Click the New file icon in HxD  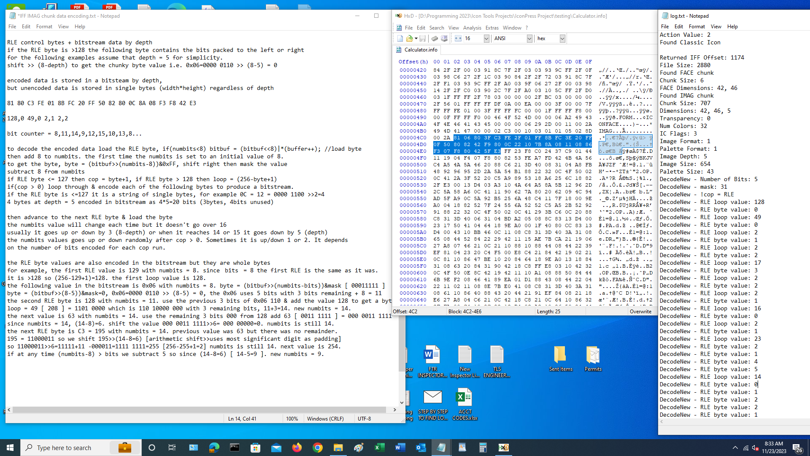[400, 38]
